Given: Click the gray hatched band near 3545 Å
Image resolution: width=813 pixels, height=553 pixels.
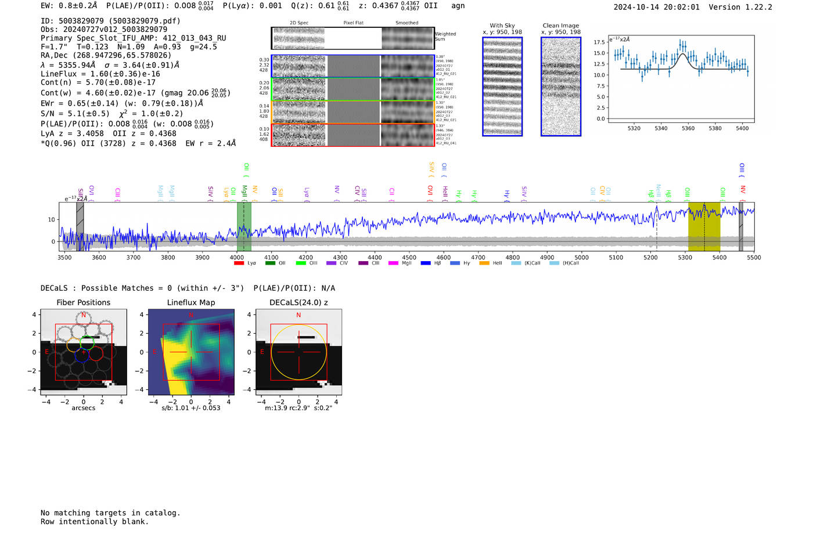Looking at the screenshot, I should [x=80, y=227].
